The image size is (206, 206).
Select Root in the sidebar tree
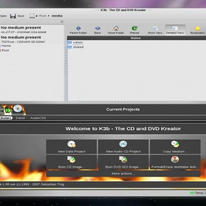5,50
